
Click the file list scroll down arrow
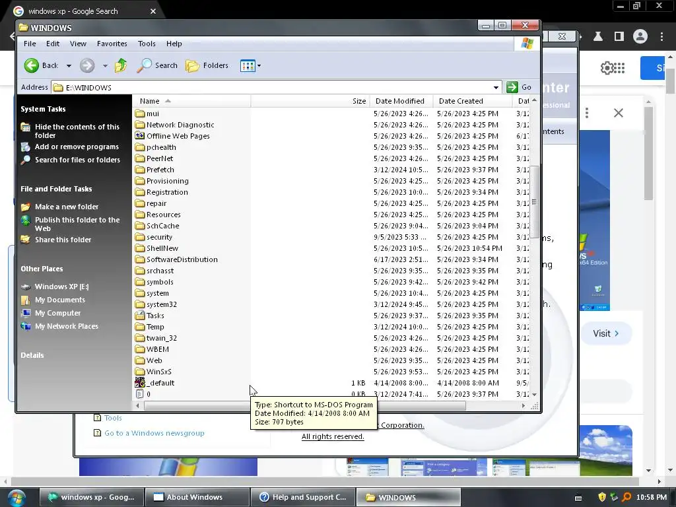(x=534, y=395)
